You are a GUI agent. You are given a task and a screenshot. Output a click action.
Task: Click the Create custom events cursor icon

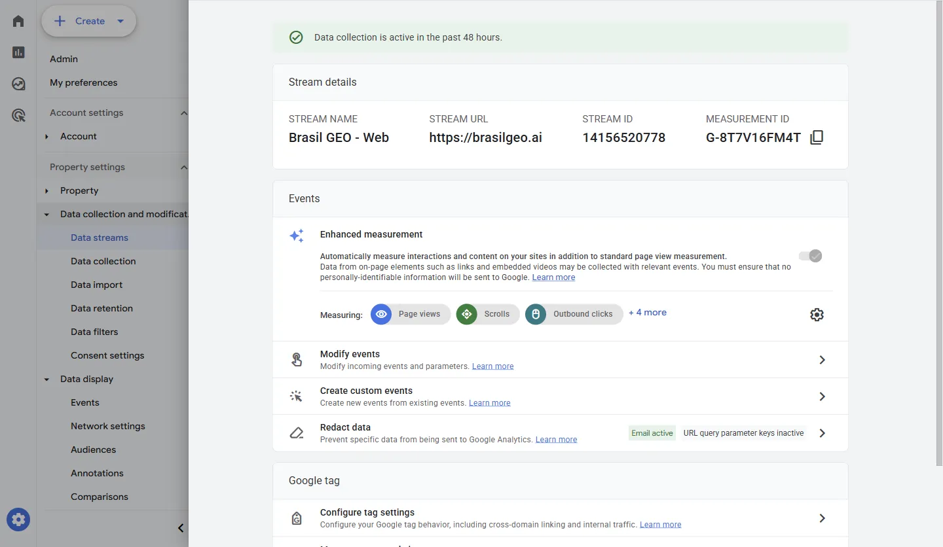(x=297, y=396)
